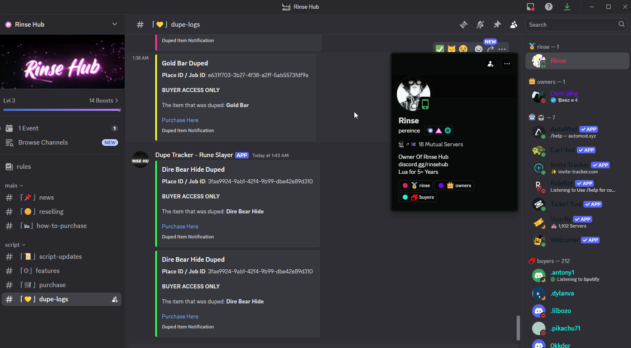This screenshot has height=348, width=631.
Task: Open the how-to-purchase channel
Action: (62, 226)
